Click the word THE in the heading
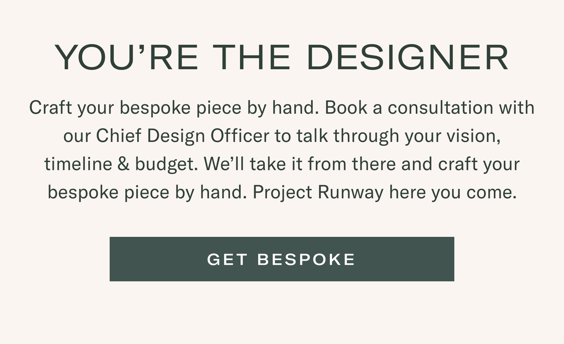The width and height of the screenshot is (564, 344). [x=253, y=58]
